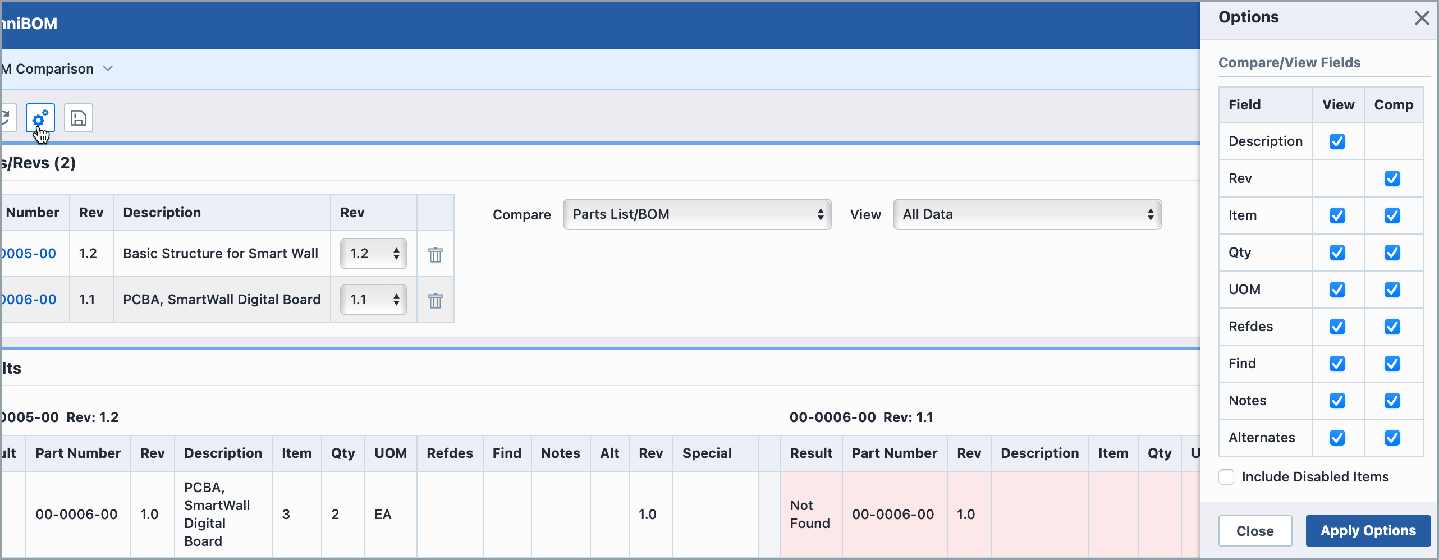Click the Close button in Options
The height and width of the screenshot is (560, 1439).
pos(1255,531)
